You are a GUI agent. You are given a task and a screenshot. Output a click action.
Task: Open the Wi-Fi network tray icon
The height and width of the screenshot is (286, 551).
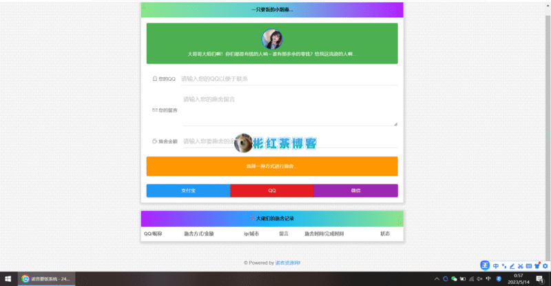[x=471, y=279]
